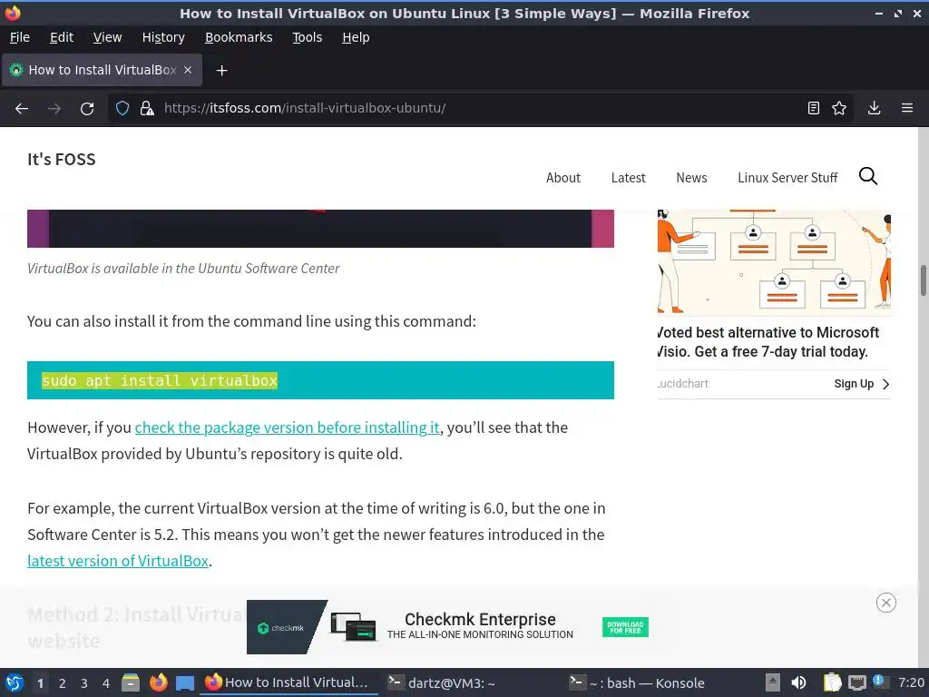Image resolution: width=929 pixels, height=697 pixels.
Task: Open the Edit menu
Action: click(62, 37)
